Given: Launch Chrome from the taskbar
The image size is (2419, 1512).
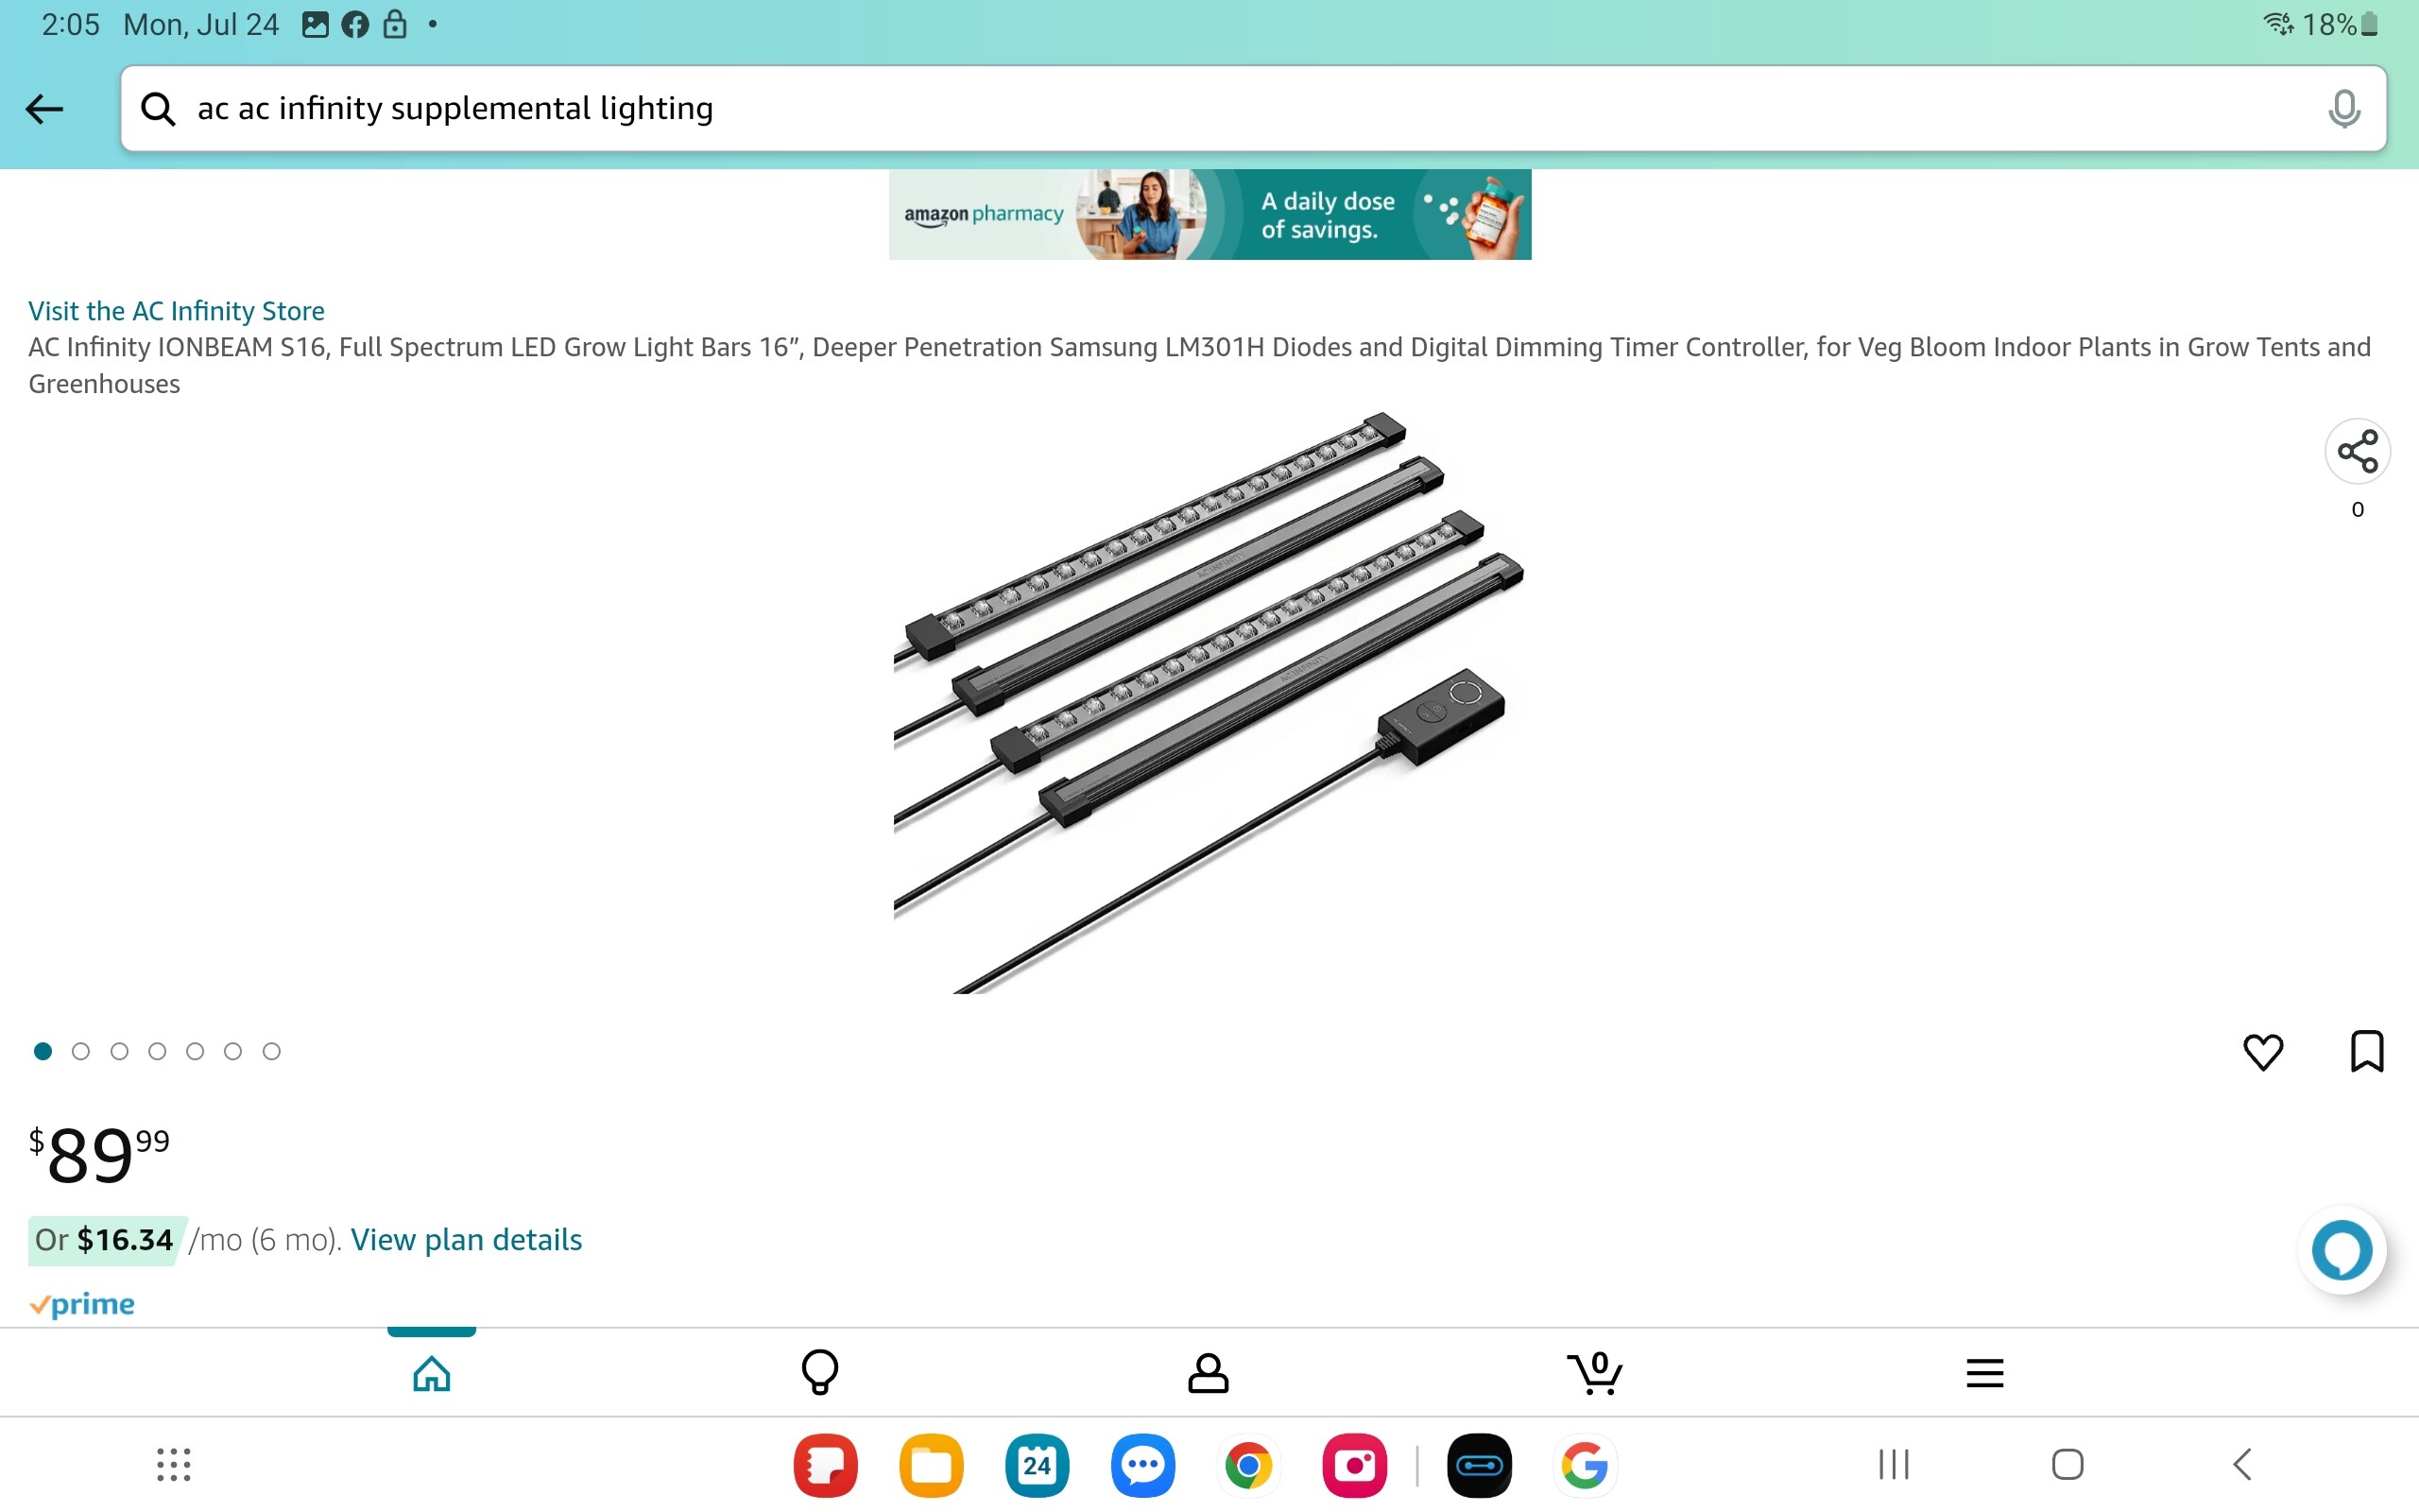Looking at the screenshot, I should click(x=1248, y=1465).
